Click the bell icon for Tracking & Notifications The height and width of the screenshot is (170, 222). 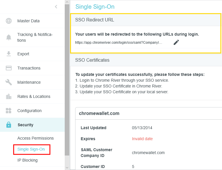(x=9, y=37)
